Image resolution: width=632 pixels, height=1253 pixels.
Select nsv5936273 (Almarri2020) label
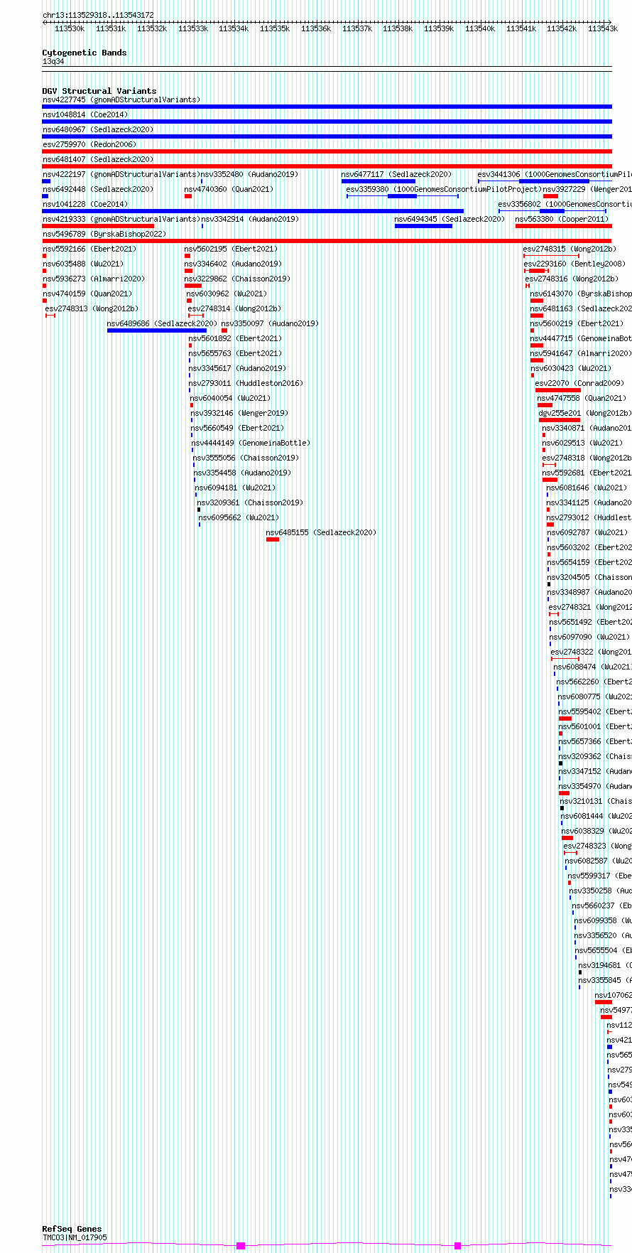point(94,279)
